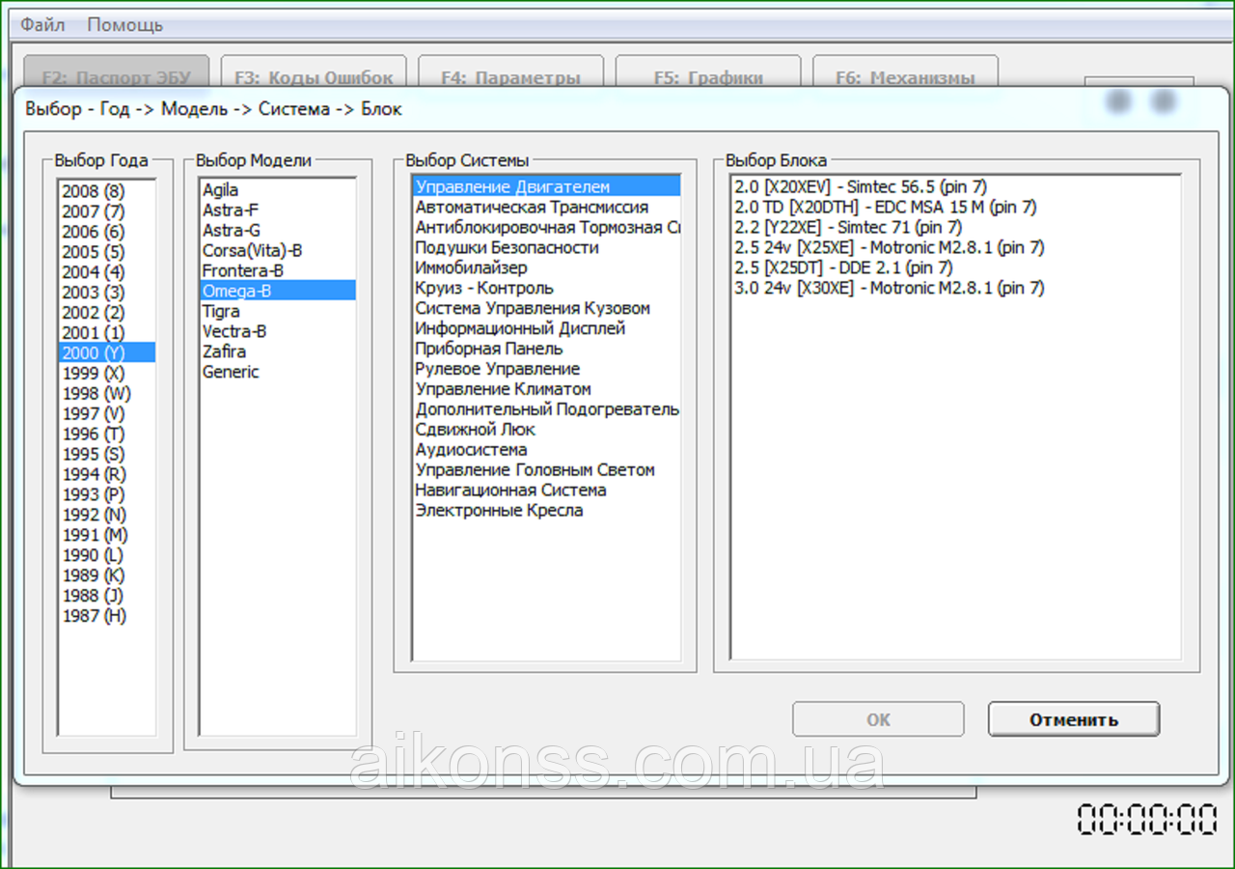
Task: Select year 2002 (2)
Action: pyautogui.click(x=106, y=313)
